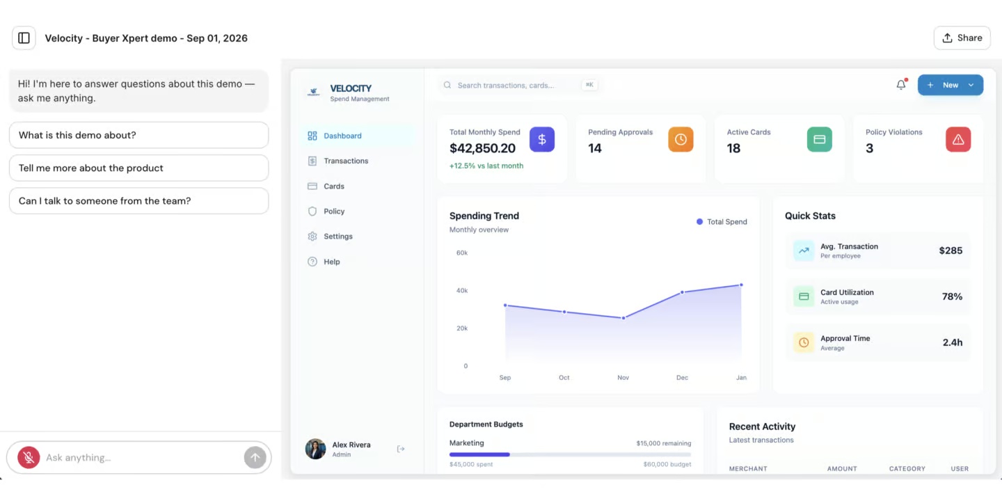Click the Approval Time clock icon

coord(804,342)
